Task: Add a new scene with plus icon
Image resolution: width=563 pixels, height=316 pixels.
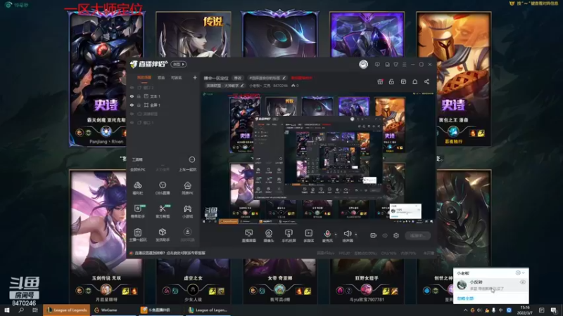Action: point(195,77)
